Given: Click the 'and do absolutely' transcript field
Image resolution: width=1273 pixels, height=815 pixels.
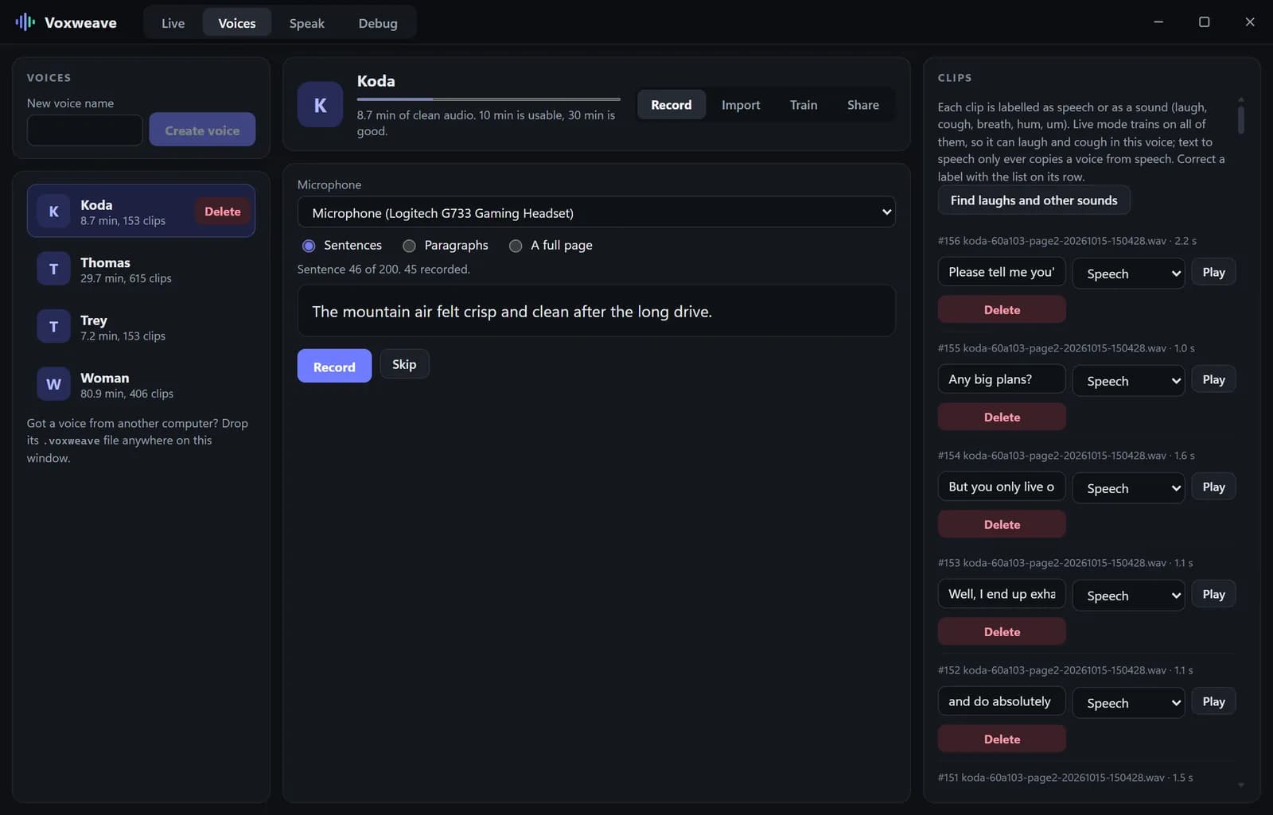Looking at the screenshot, I should 1002,701.
